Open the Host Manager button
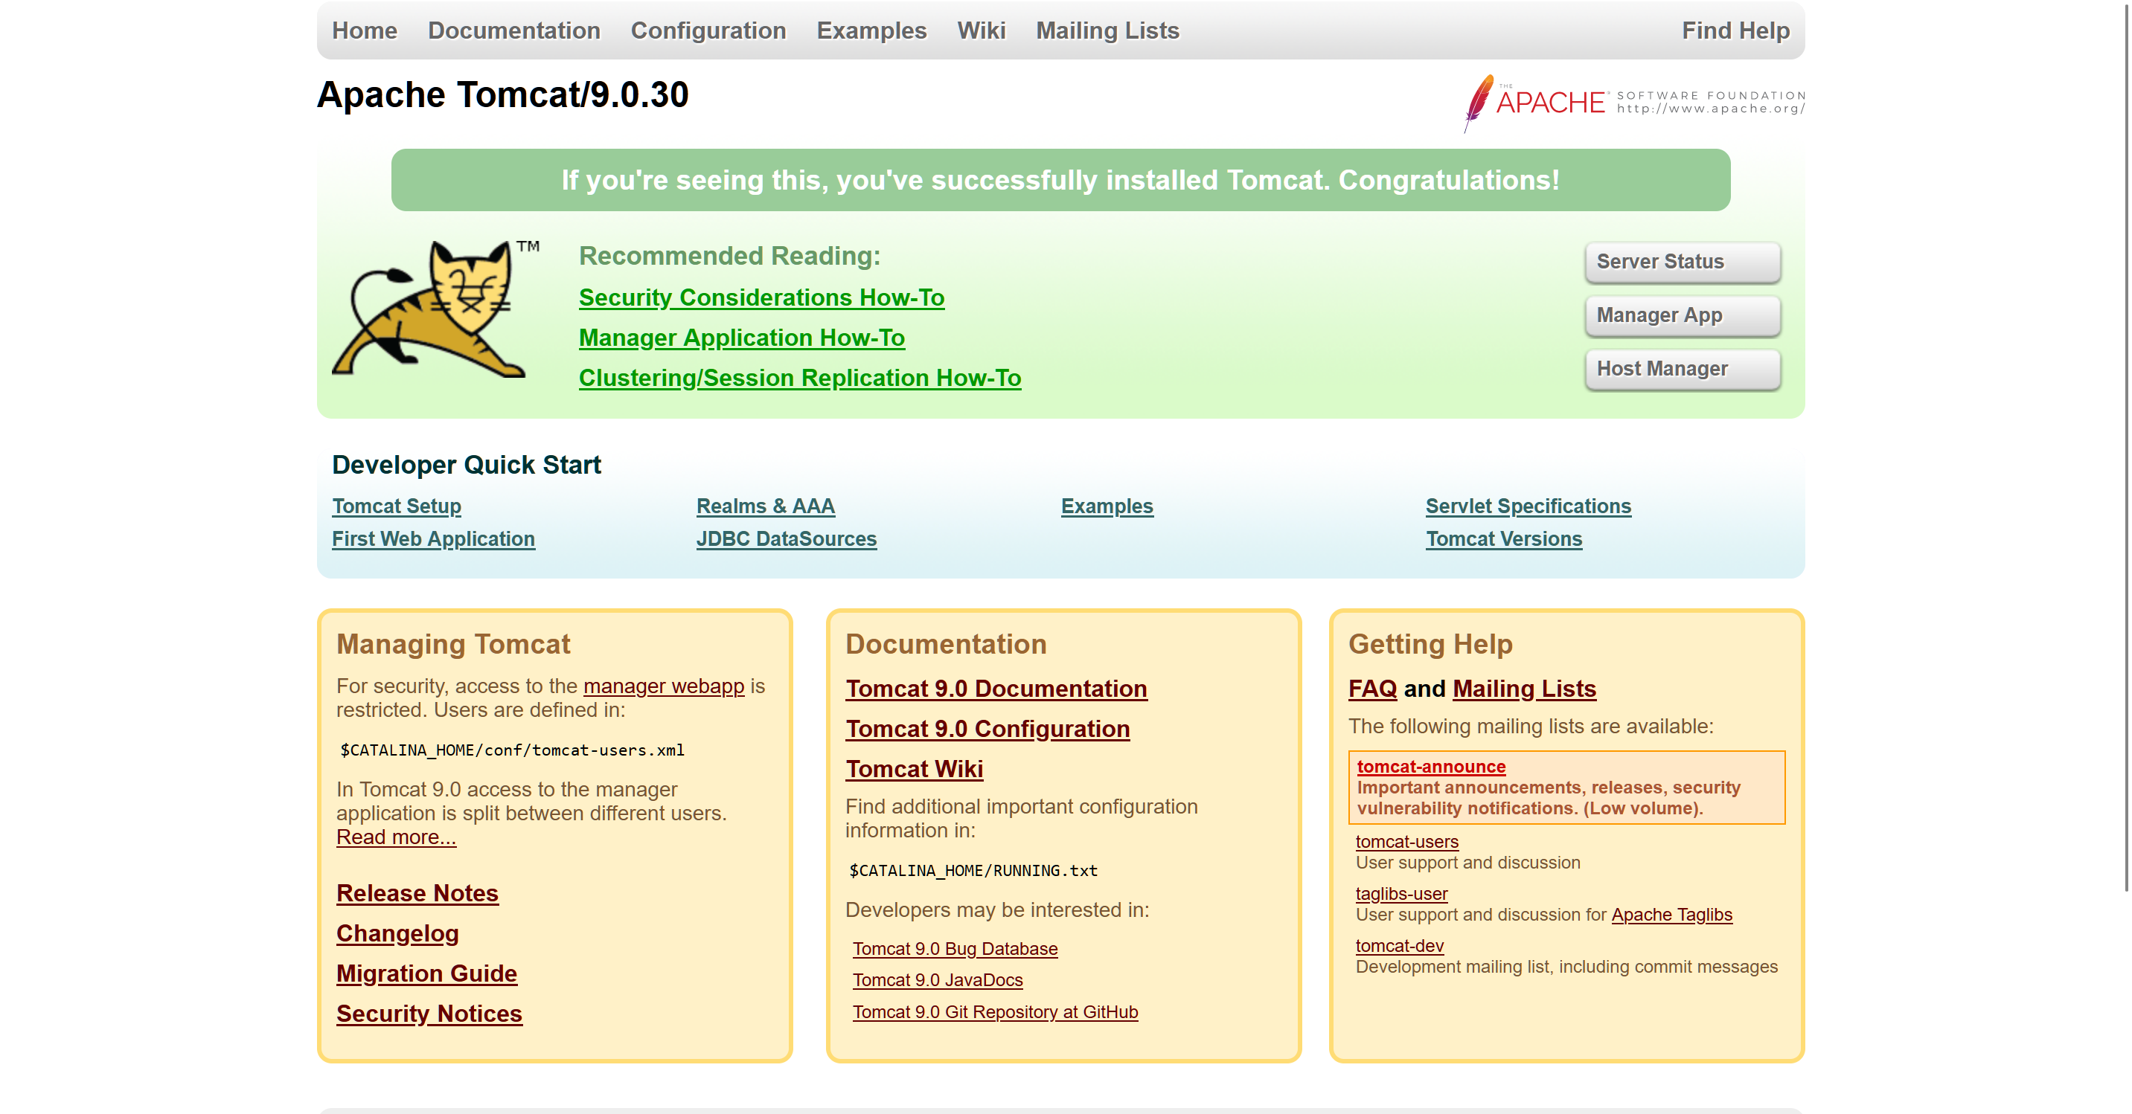Screen dimensions: 2132x1114 (x=1683, y=370)
